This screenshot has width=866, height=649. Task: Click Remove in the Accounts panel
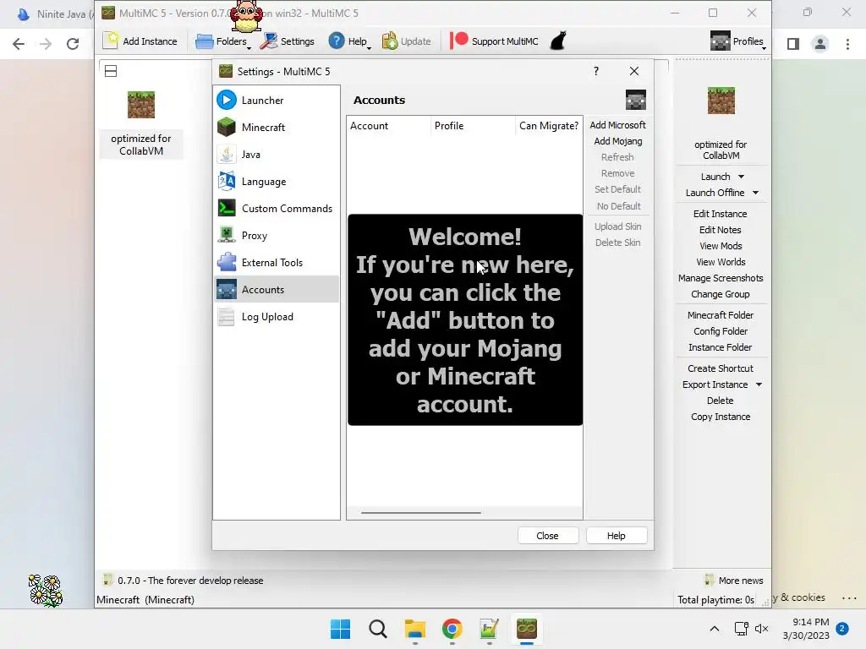pos(617,173)
